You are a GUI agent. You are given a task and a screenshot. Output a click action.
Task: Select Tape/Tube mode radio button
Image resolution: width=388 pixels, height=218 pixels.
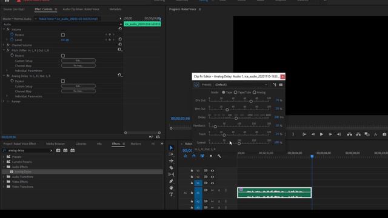point(236,92)
